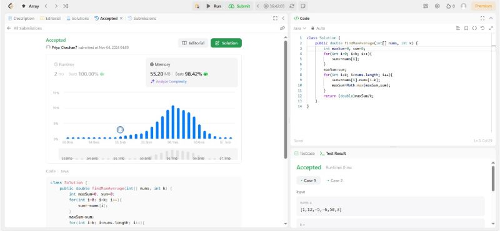Bookmark the code with bookmark icon
This screenshot has height=231, width=500.
466,28
